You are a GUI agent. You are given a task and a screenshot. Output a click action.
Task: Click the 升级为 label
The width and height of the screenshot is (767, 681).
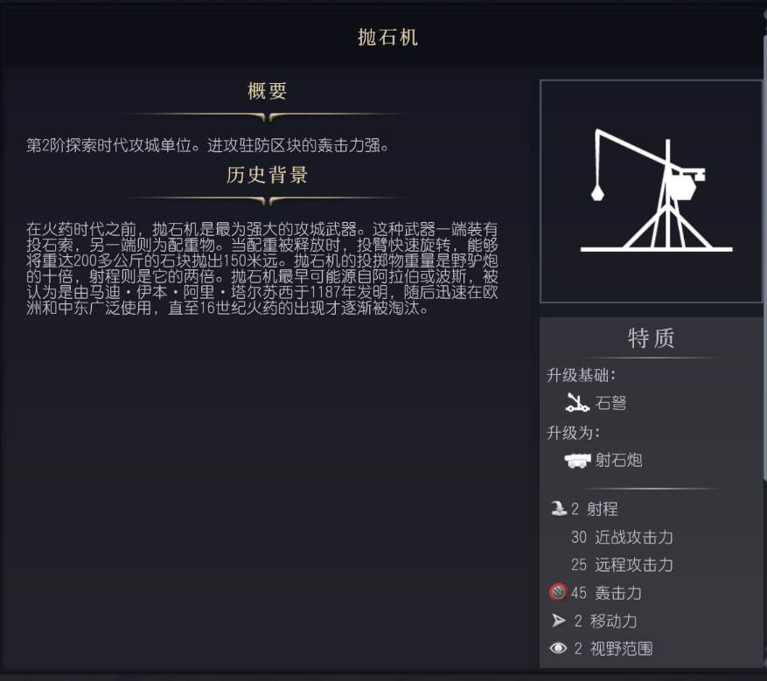click(574, 432)
